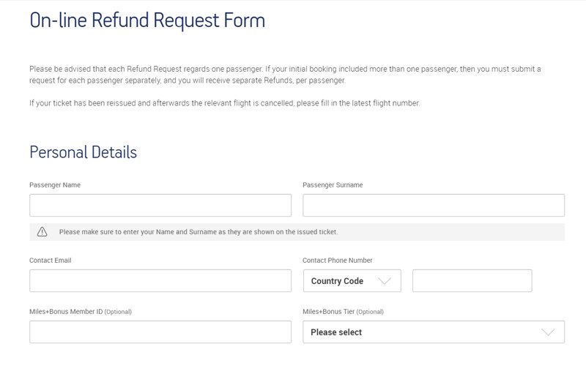Screen dimensions: 586x366
Task: Click the 'Miles+Bonus Member ID' label
Action: [x=66, y=312]
